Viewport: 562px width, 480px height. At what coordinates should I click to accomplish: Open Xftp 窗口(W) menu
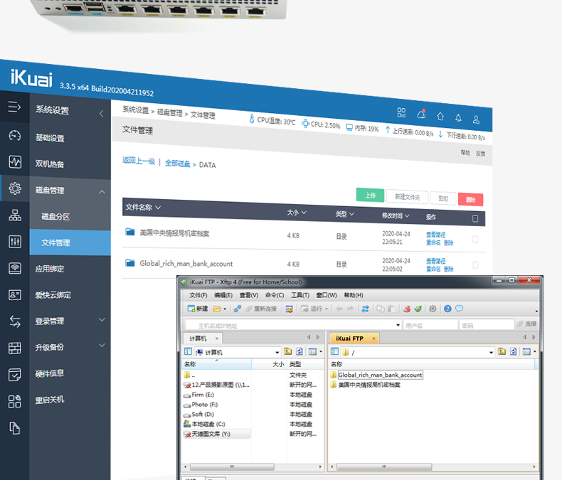(x=327, y=295)
